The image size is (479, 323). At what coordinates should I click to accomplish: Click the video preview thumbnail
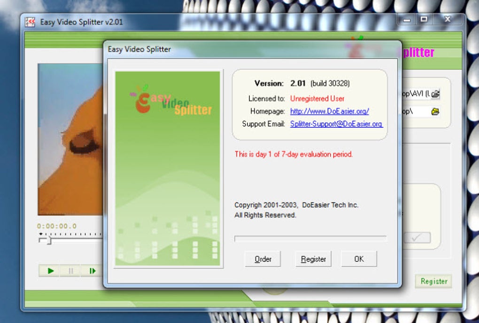(70, 139)
